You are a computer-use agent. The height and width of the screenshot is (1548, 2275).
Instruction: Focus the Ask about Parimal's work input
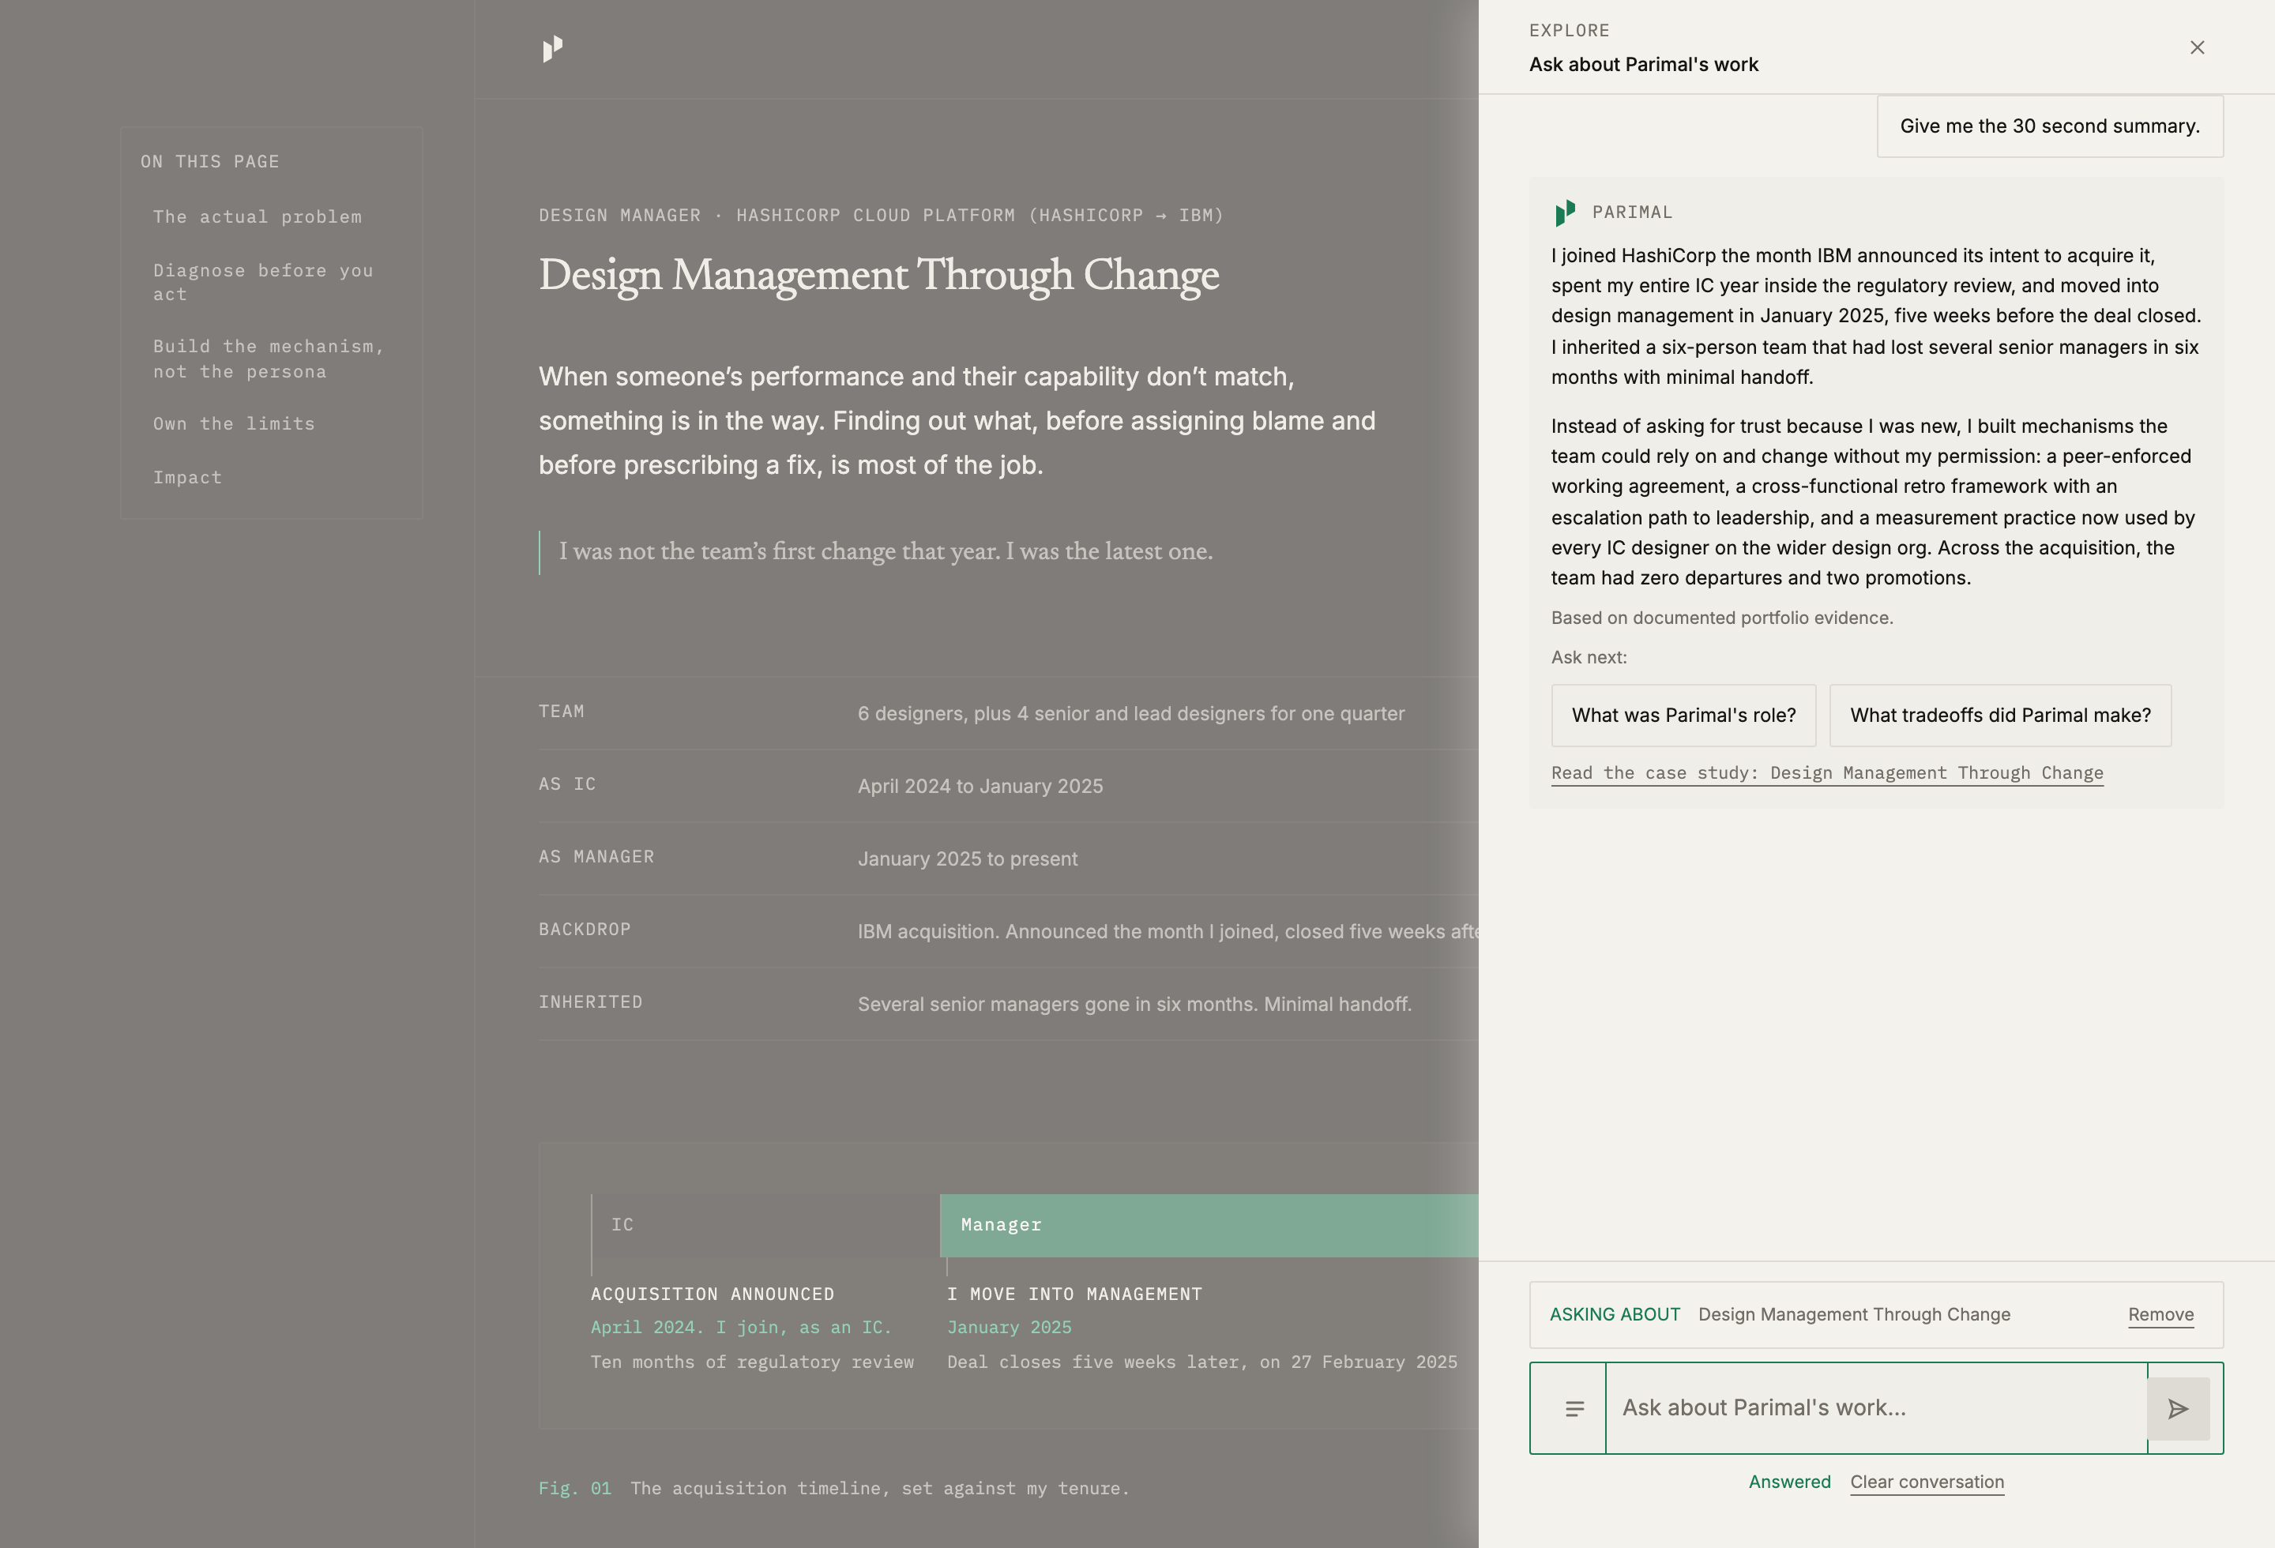tap(1875, 1408)
